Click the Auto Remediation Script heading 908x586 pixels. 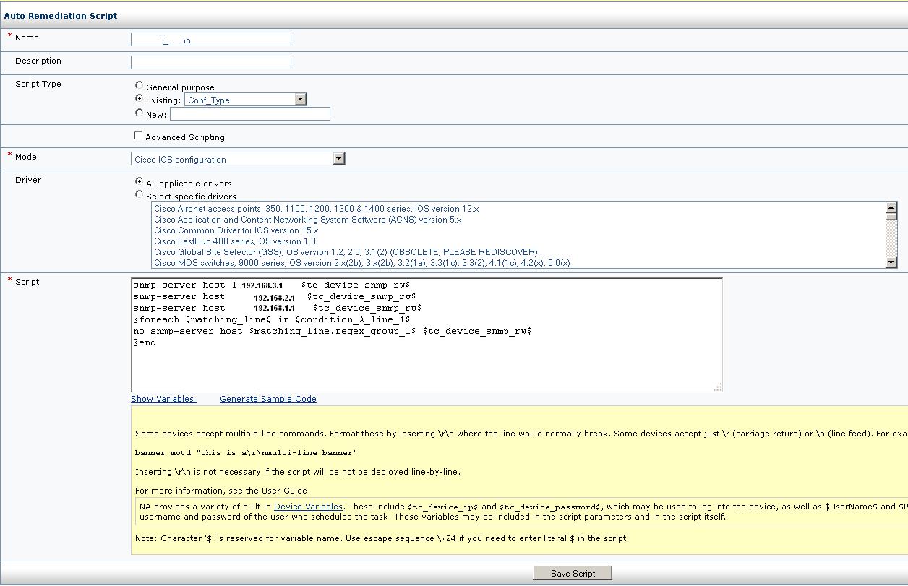coord(61,15)
